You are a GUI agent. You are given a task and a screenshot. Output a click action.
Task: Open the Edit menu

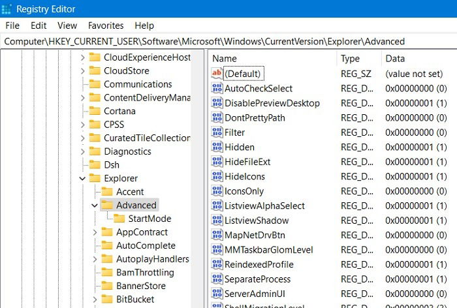(x=39, y=25)
